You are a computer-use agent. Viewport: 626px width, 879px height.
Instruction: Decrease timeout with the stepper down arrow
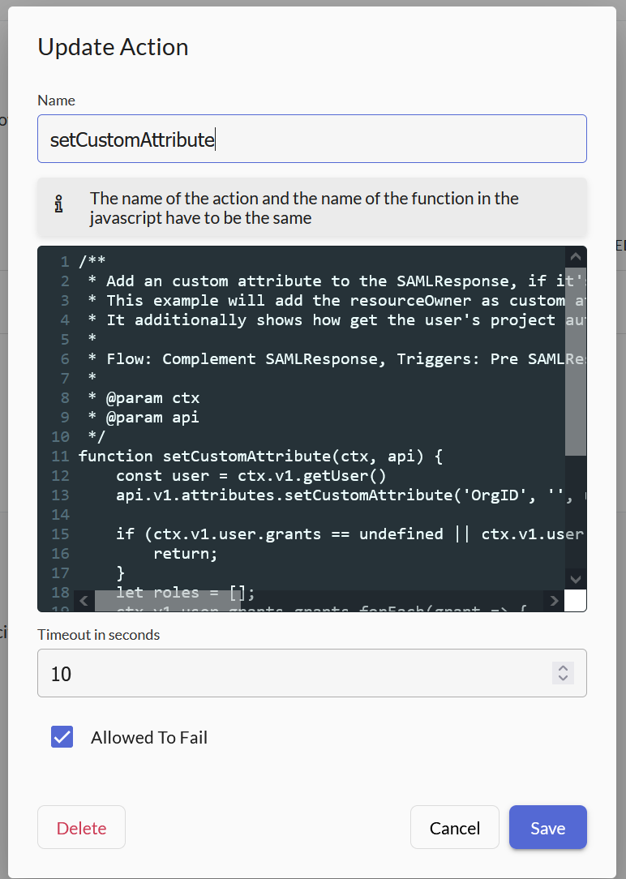click(x=563, y=678)
